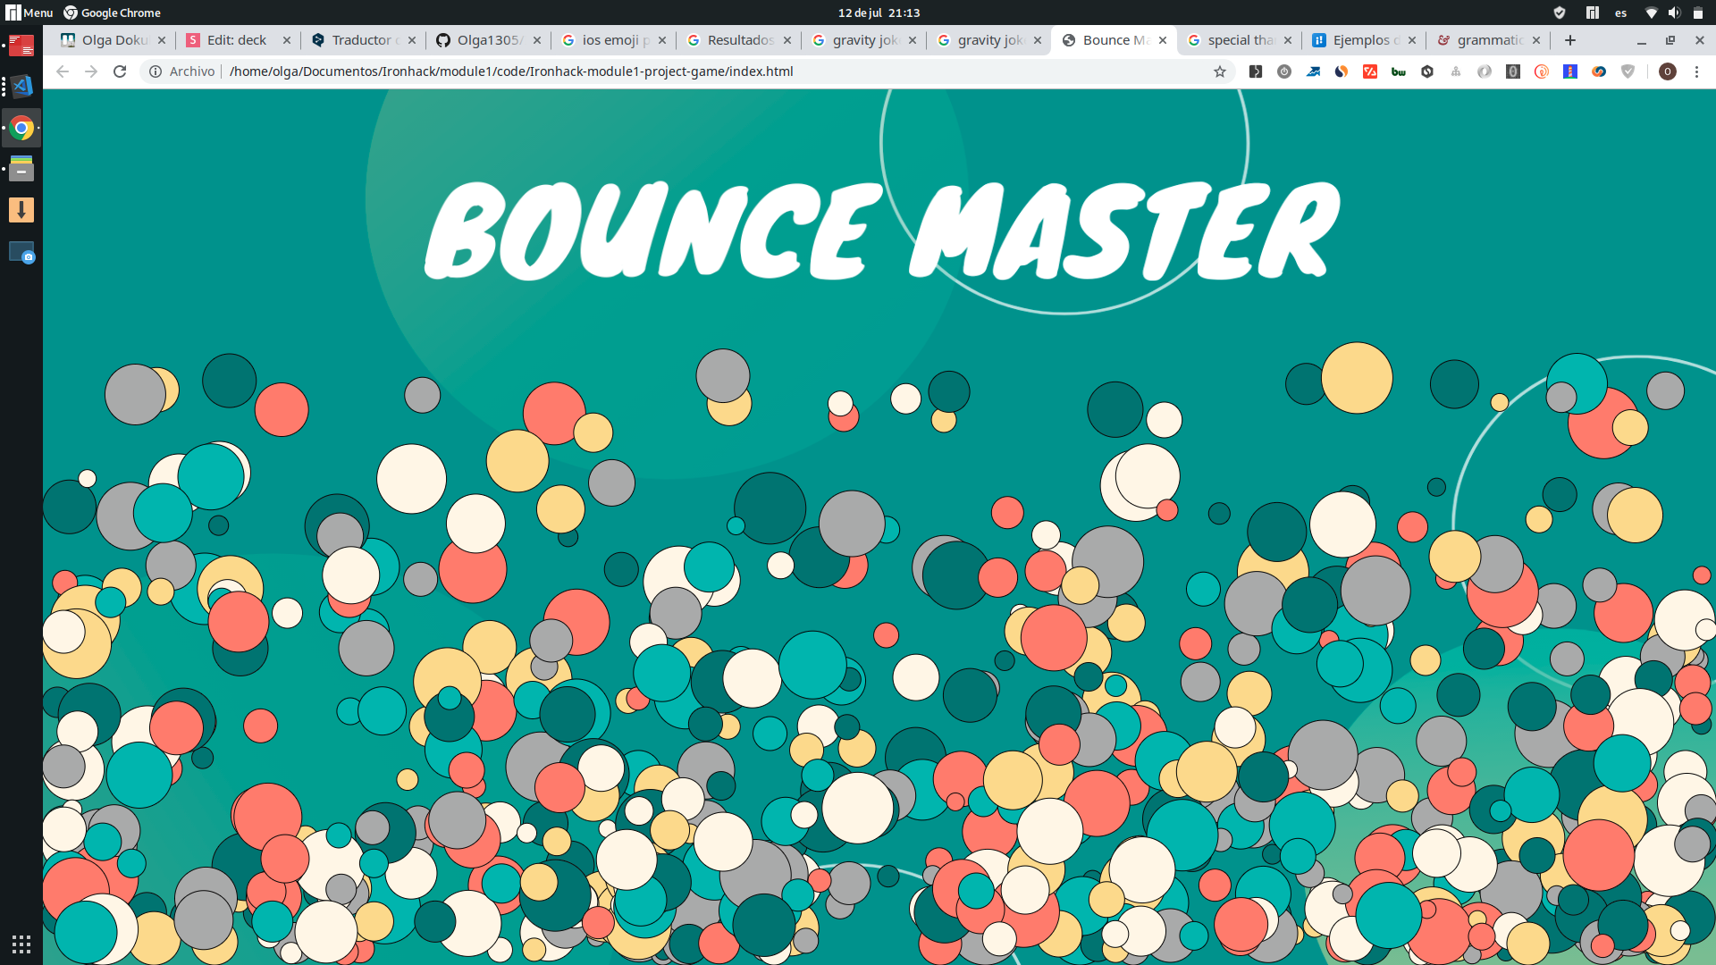Open Visual Studio Code from dock
1716x965 pixels.
pyautogui.click(x=21, y=86)
